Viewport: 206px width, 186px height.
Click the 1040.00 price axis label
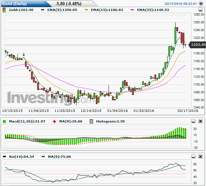[x=199, y=107]
